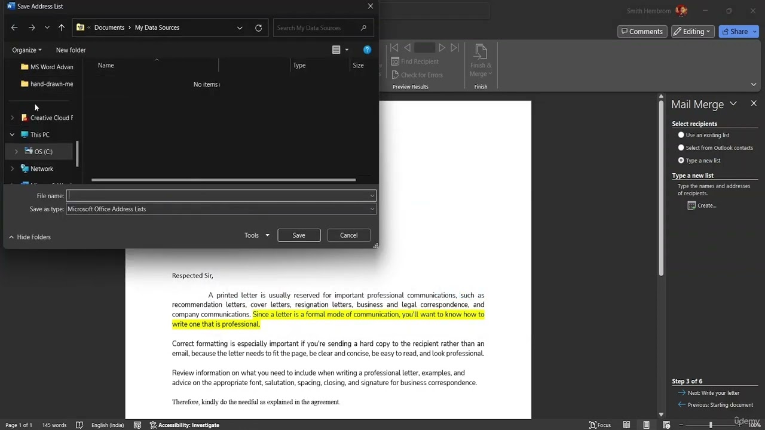Collapse the This PC node
Screen dimensions: 765x430
(13, 134)
